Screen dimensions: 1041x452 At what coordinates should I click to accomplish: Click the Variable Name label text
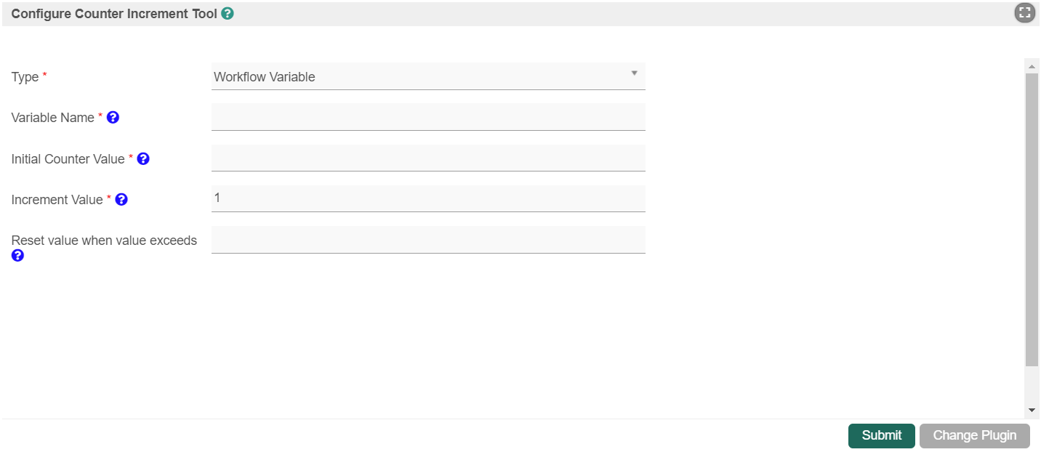point(52,118)
